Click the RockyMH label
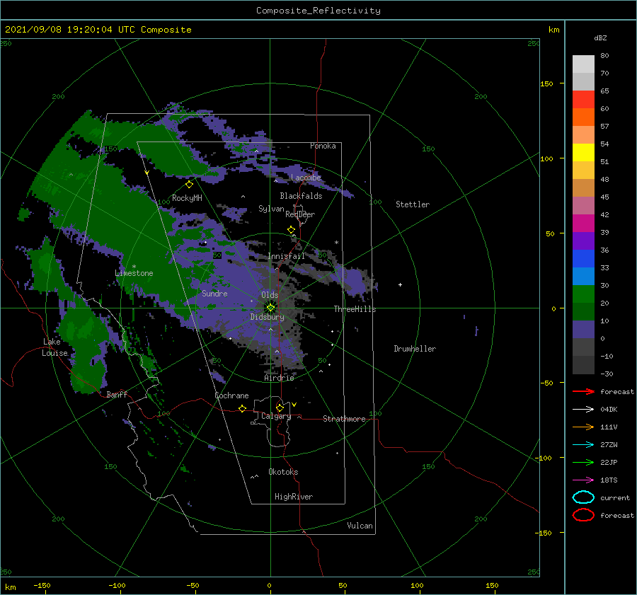637x595 pixels. pos(187,198)
